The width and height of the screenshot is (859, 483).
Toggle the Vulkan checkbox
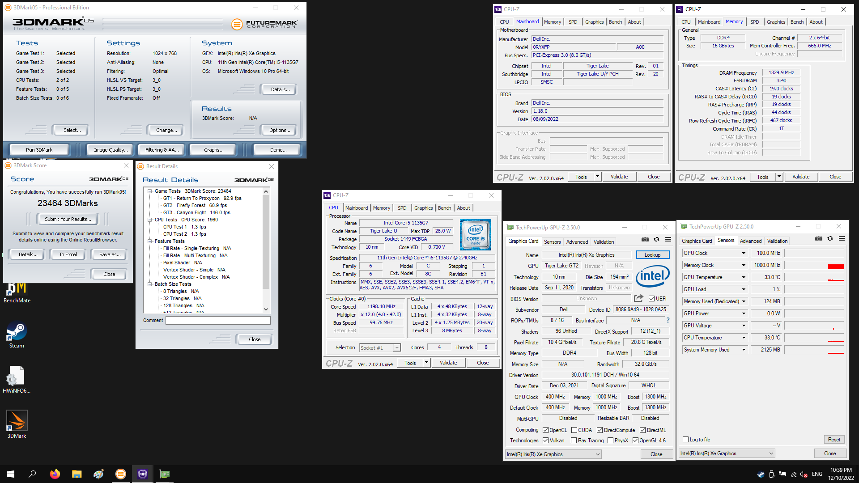click(545, 441)
